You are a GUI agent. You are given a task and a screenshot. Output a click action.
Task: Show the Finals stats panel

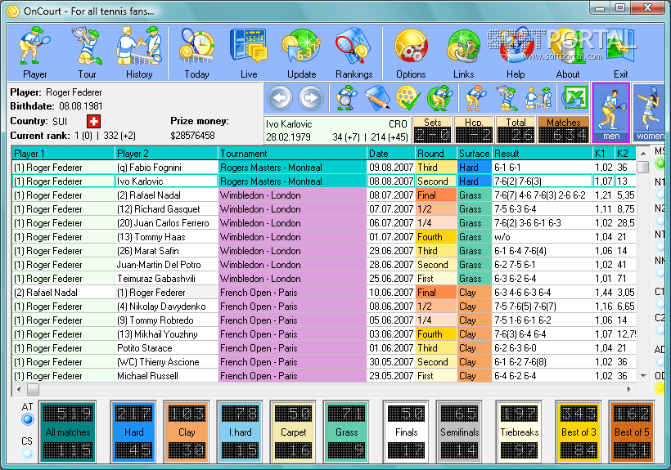pos(406,432)
